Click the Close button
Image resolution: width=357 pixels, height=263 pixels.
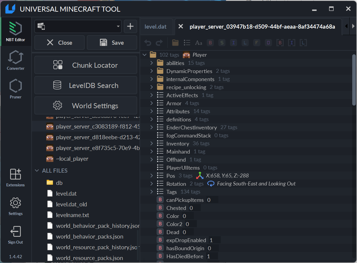[59, 43]
